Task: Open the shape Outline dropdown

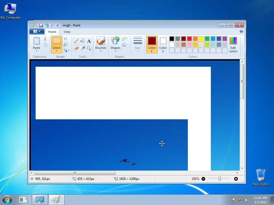Action: pos(125,39)
